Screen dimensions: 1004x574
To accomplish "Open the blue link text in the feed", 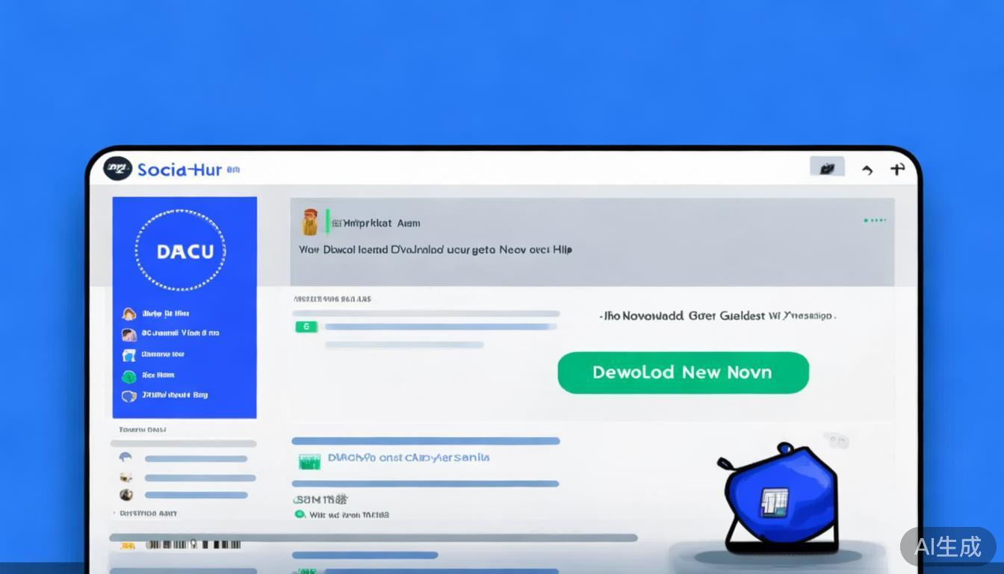I will [x=409, y=457].
